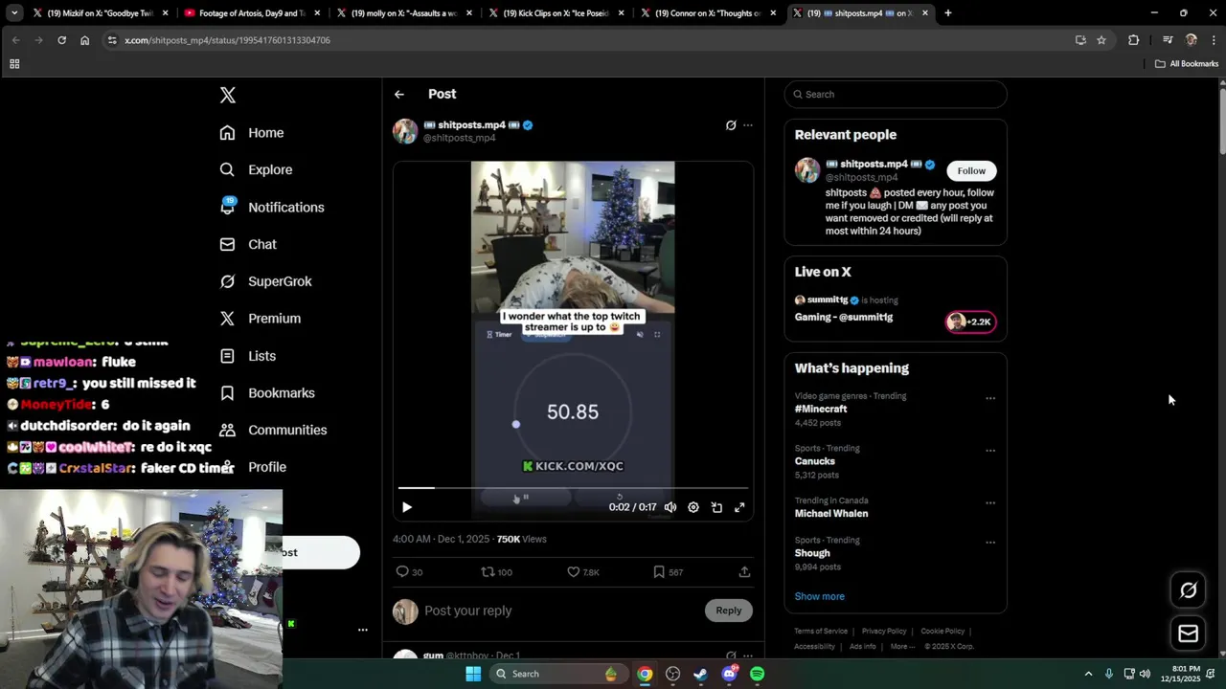Expand the More footer options
Screen dimensions: 1226x689
(901, 646)
